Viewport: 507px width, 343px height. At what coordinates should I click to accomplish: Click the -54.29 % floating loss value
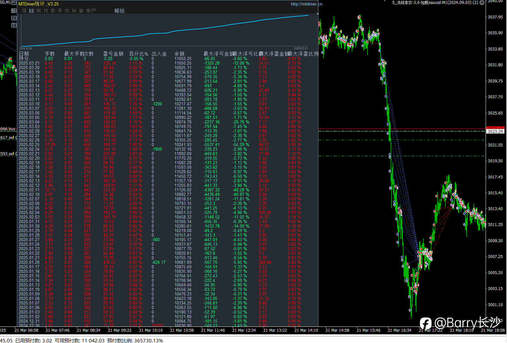coord(241,145)
